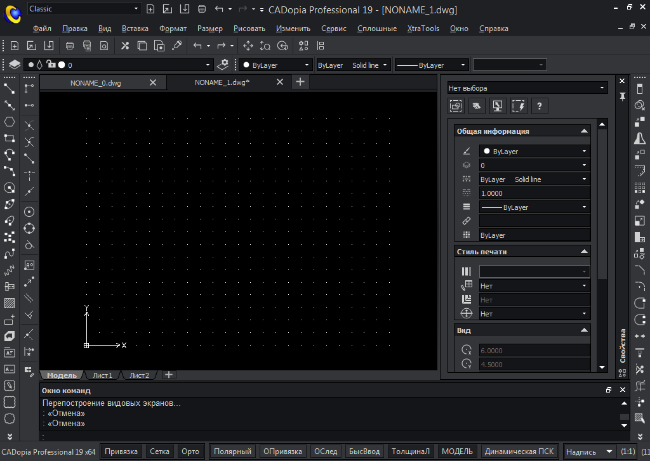
Task: Open the Classic workspace dropdown
Action: [84, 9]
